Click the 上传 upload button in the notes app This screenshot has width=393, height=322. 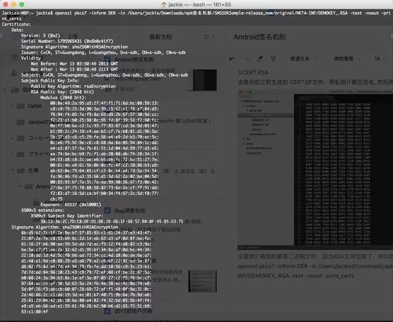click(x=73, y=37)
